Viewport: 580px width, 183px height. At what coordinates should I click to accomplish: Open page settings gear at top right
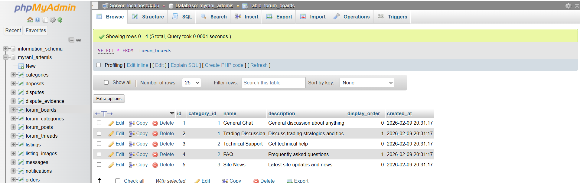point(568,6)
